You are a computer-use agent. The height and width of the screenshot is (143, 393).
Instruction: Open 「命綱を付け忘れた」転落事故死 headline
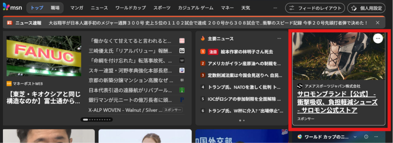point(130,61)
